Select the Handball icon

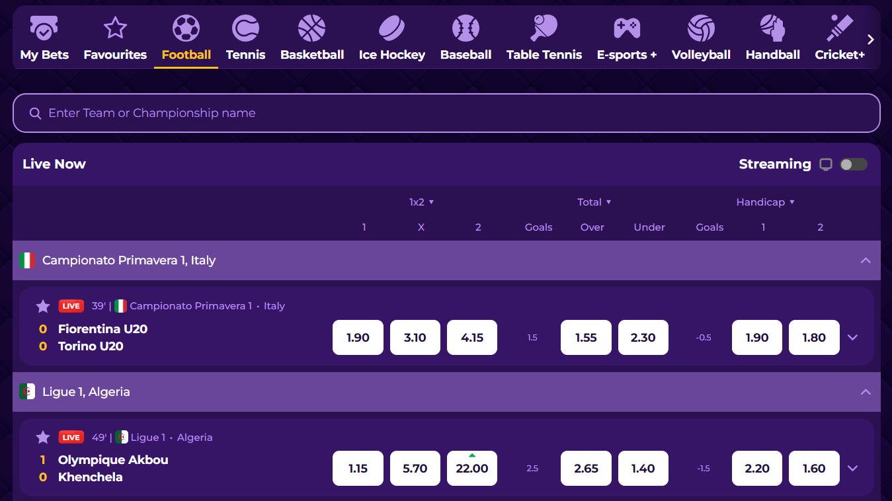click(x=772, y=28)
